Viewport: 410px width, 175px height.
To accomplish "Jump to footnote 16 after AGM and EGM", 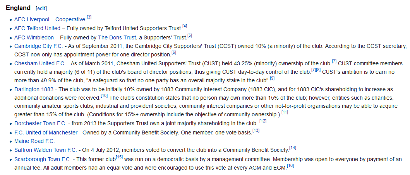I will point(290,166).
